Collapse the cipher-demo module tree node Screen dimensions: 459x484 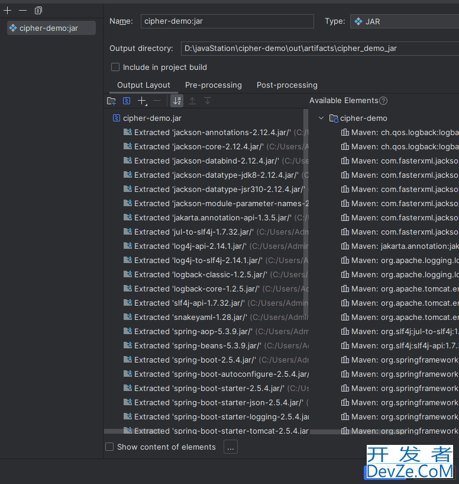[x=321, y=118]
